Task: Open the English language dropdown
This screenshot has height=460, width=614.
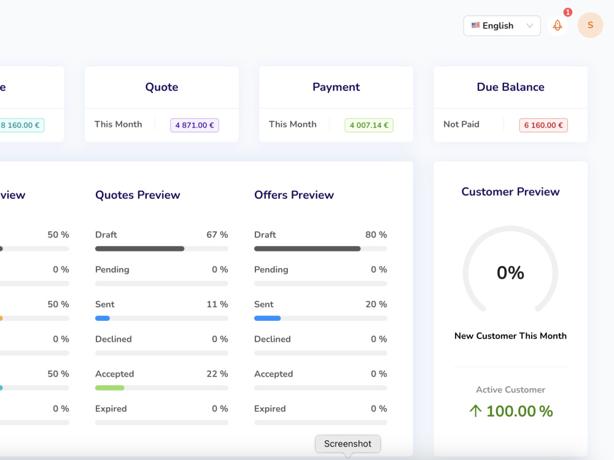Action: pos(502,26)
